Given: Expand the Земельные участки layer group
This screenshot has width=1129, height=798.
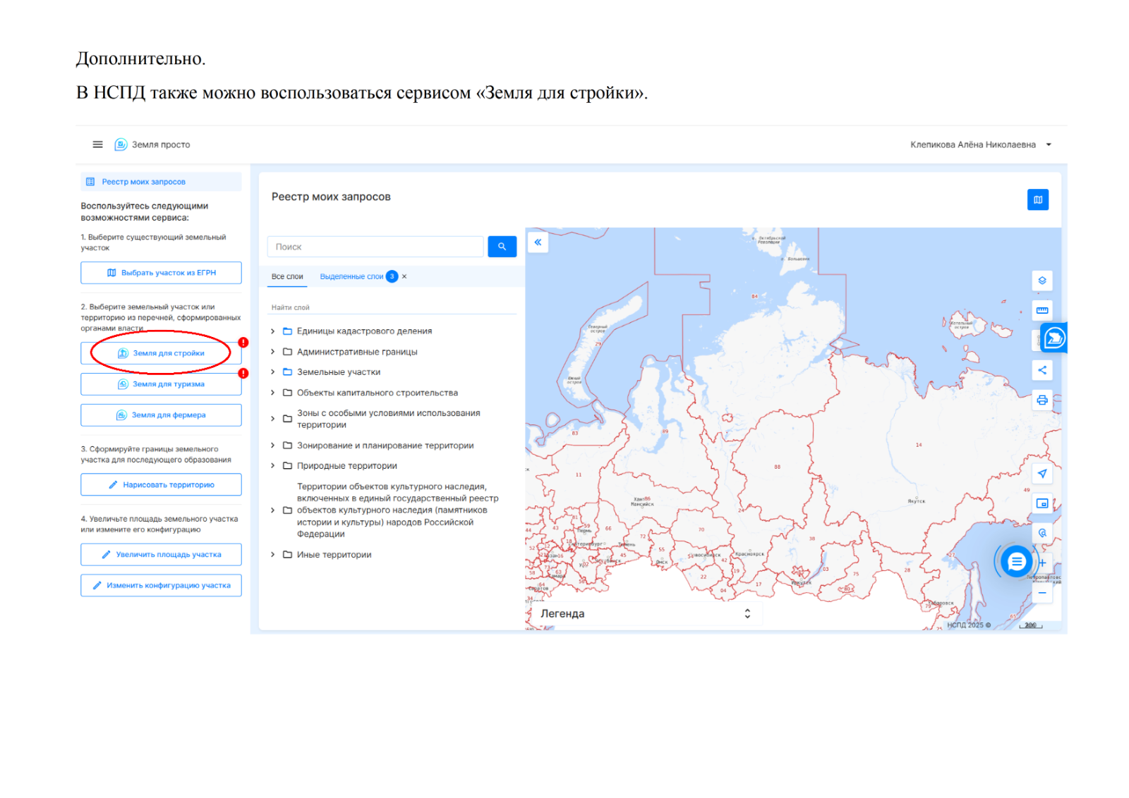Looking at the screenshot, I should [x=273, y=372].
